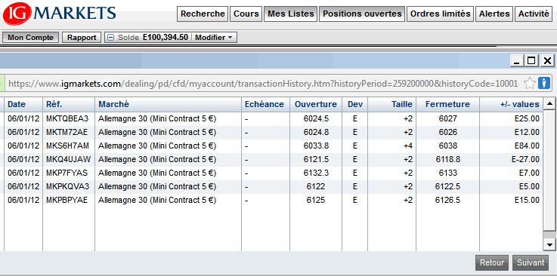Viewport: 557px width, 276px height.
Task: Close the transaction history window
Action: coord(547,61)
